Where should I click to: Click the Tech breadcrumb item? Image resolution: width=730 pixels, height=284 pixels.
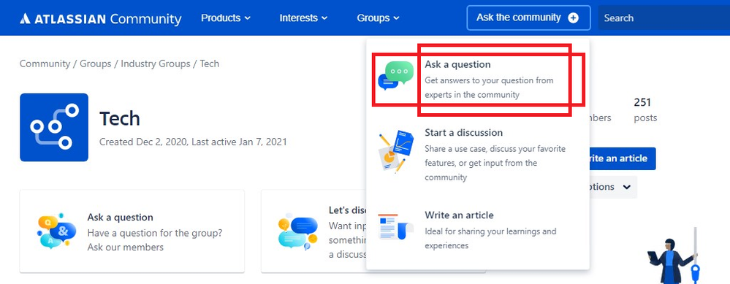pos(210,64)
